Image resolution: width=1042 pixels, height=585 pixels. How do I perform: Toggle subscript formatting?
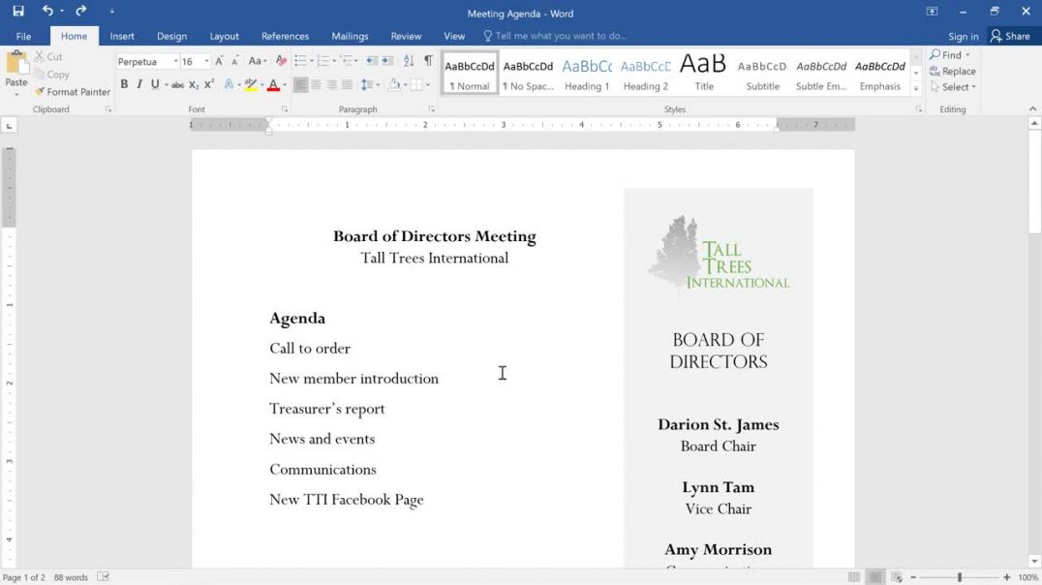tap(194, 84)
